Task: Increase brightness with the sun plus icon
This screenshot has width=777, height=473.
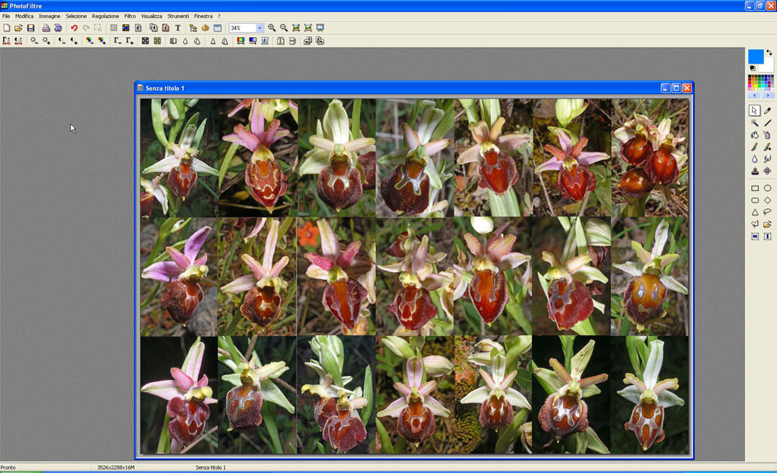Action: (x=46, y=41)
